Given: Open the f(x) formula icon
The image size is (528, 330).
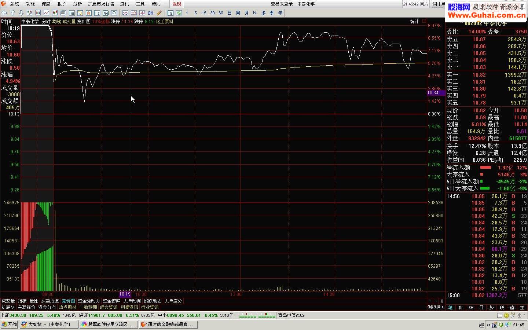Looking at the screenshot, I should (x=105, y=13).
